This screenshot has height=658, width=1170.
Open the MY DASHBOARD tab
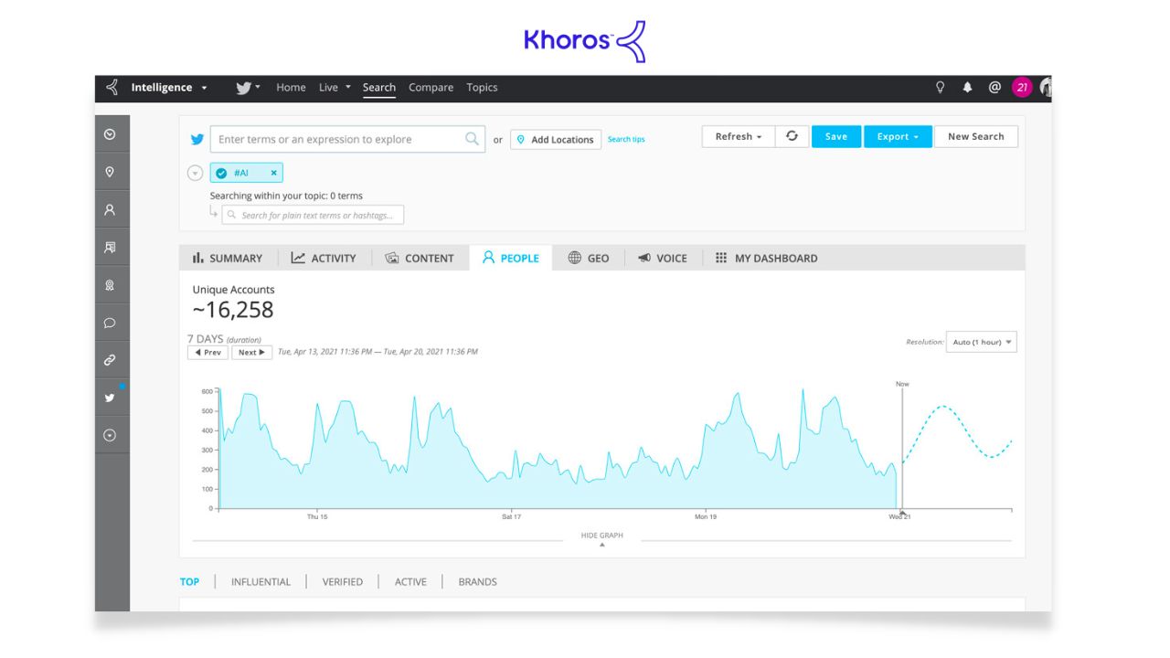pos(767,258)
